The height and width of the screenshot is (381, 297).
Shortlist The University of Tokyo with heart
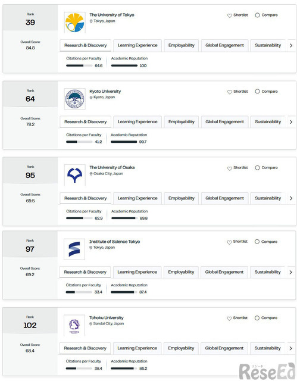(x=230, y=15)
